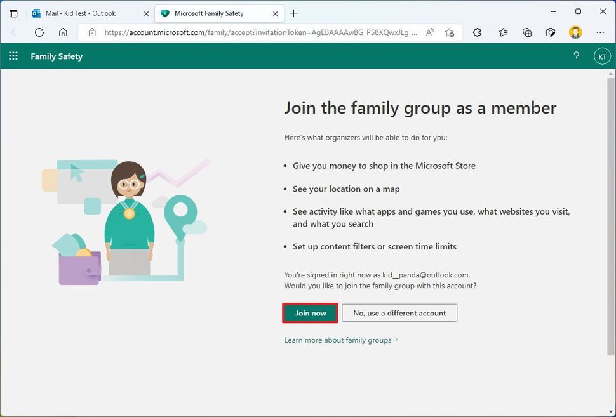Open the KT account avatar menu
This screenshot has height=417, width=616.
tap(601, 56)
